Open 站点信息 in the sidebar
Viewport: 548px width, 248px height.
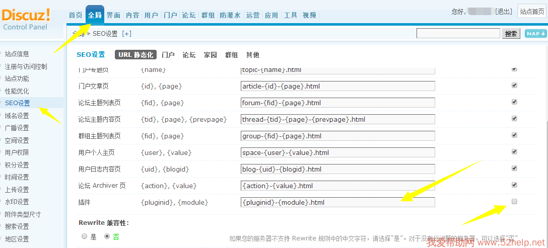click(x=17, y=54)
